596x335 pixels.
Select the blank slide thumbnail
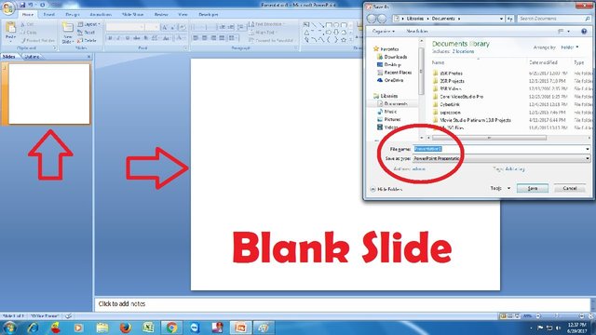click(49, 94)
